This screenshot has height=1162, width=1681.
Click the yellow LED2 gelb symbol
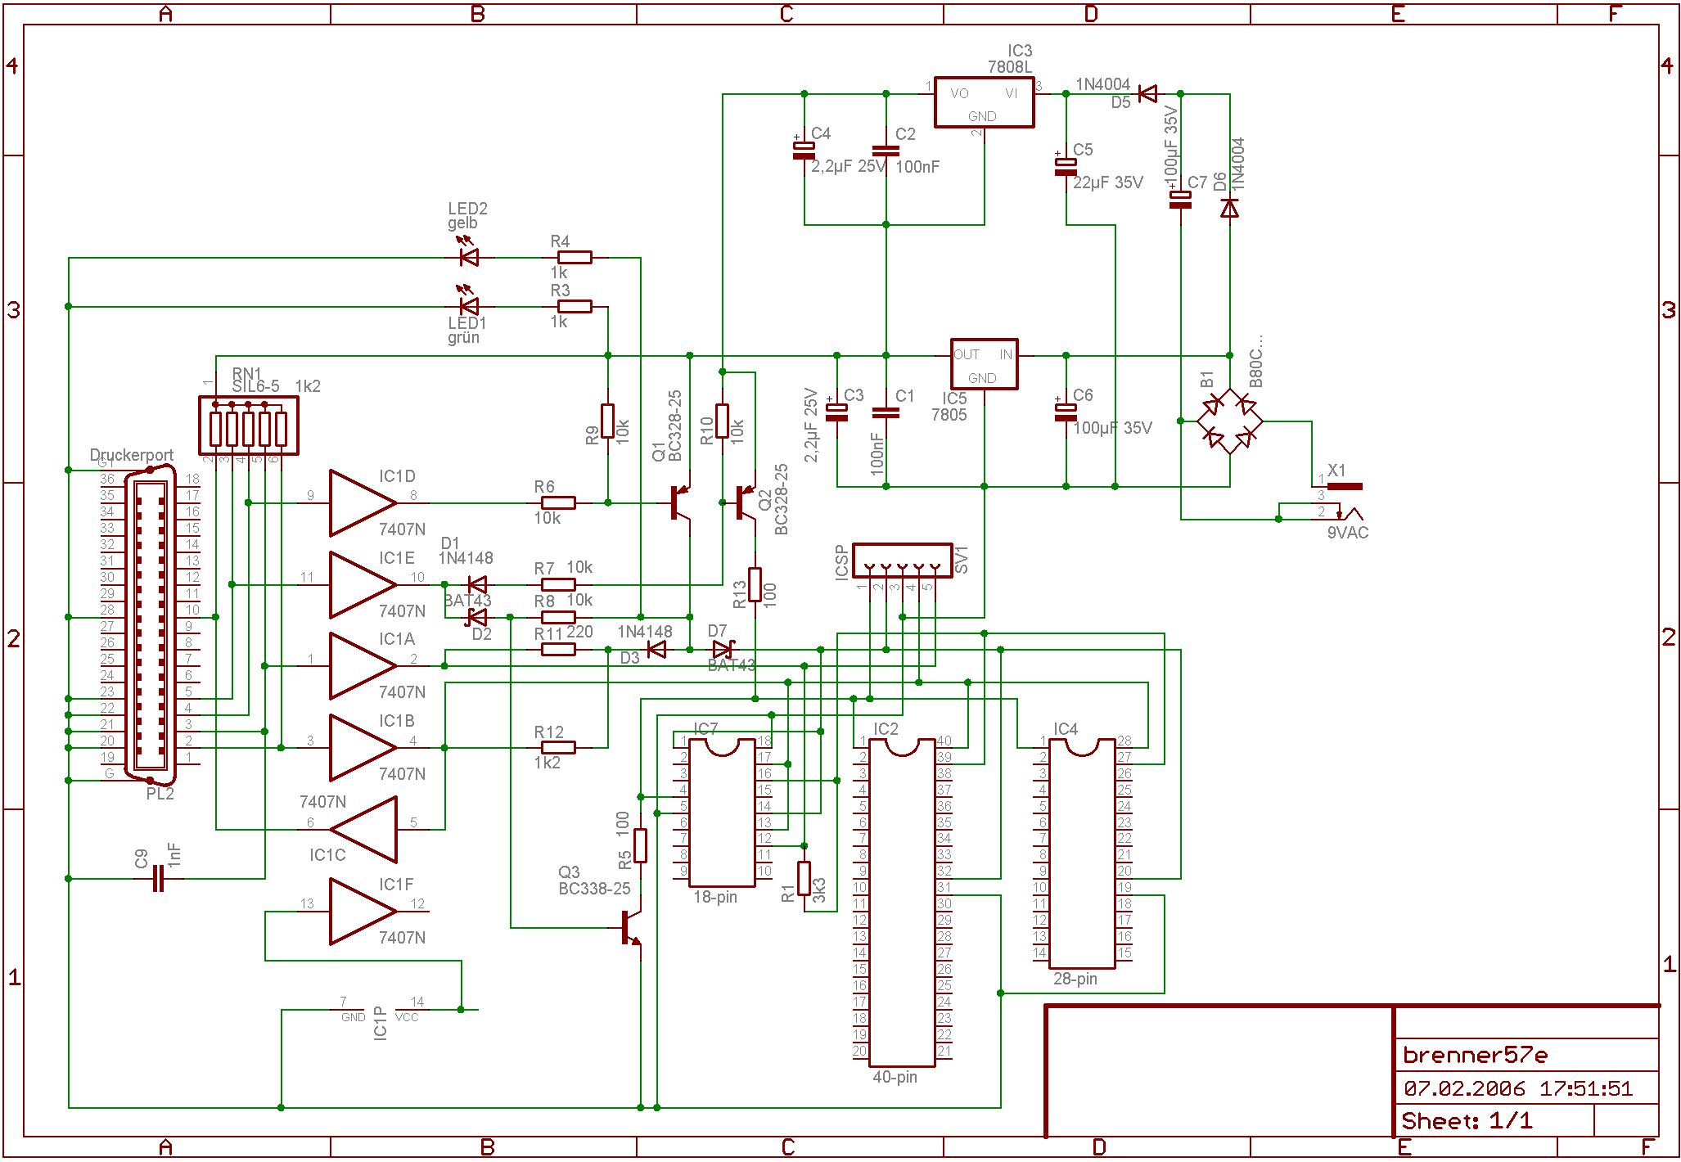[x=469, y=257]
